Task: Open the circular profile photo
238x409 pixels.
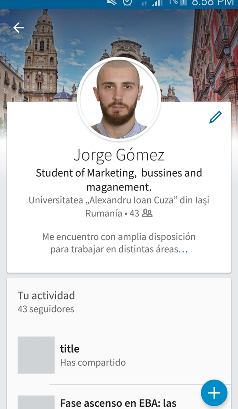Action: click(119, 99)
